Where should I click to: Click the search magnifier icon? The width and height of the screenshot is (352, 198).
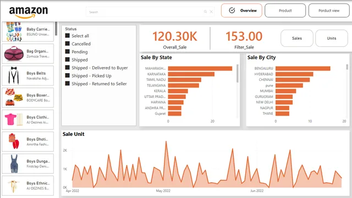[x=205, y=12]
